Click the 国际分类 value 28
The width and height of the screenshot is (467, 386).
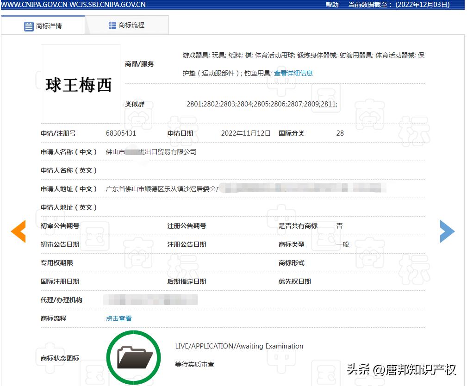(340, 133)
